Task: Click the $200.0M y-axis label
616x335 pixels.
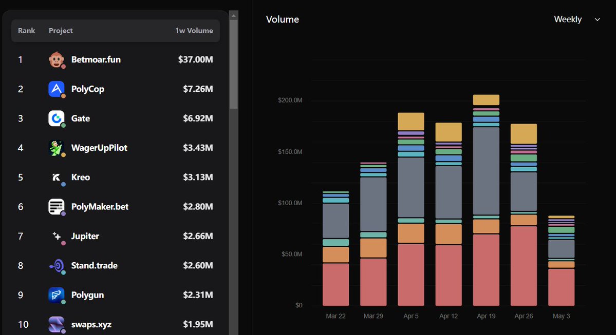Action: pos(290,101)
